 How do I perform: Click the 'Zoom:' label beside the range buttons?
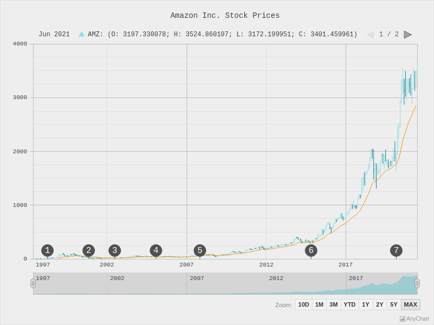click(284, 305)
